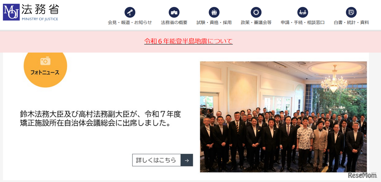
Task: Click the arrow beside 詳しくはこちら
Action: tap(187, 160)
